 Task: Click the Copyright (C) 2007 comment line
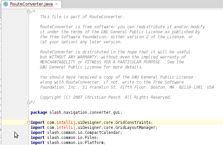pos(105,97)
